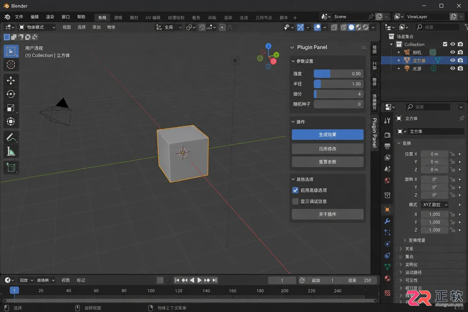Open the 文件 menu
Screen dimensions: 468x312
(19, 17)
